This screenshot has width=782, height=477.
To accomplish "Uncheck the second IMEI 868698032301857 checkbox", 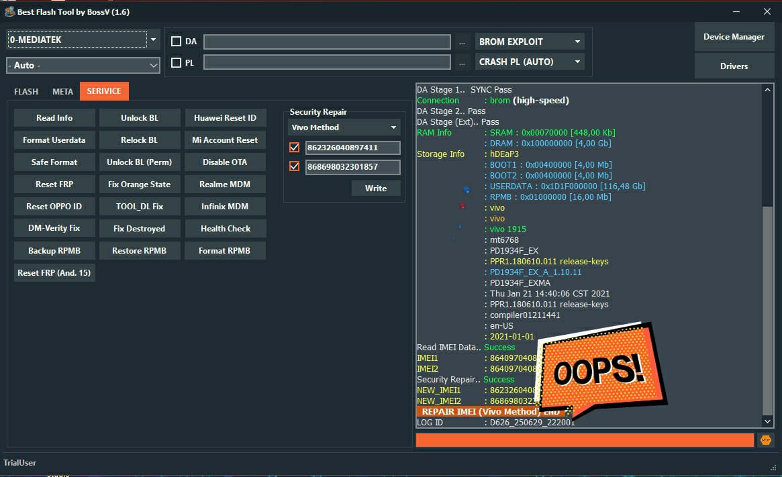I will tap(294, 166).
